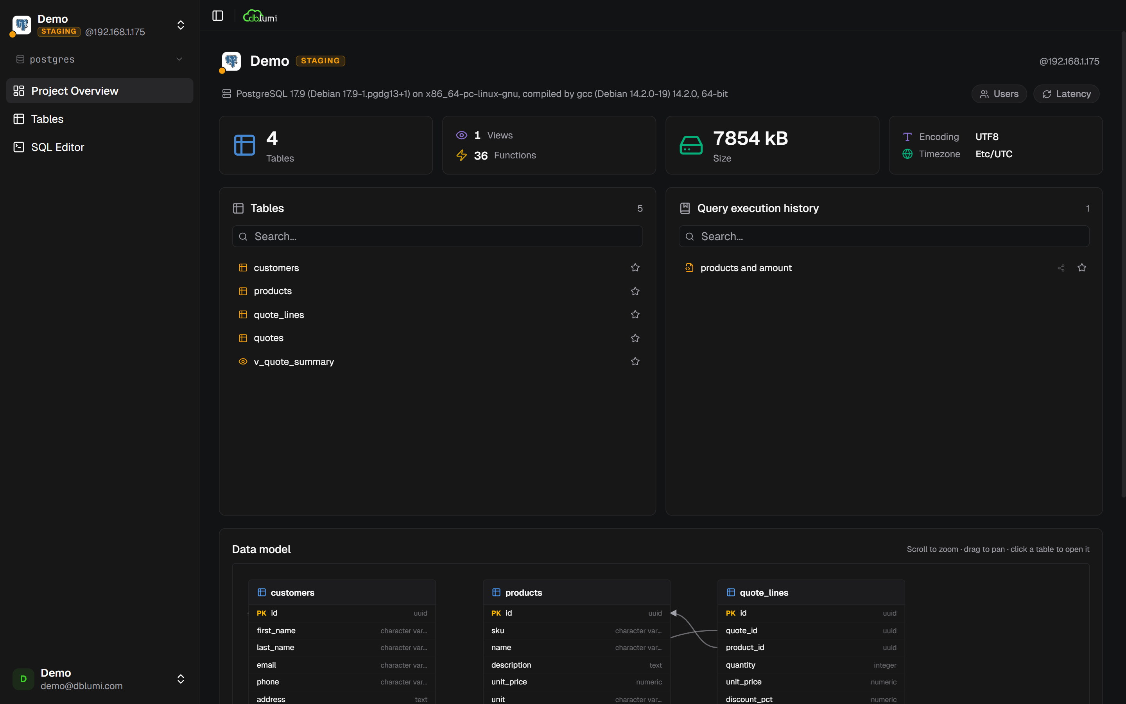Expand the postgres database dropdown
Viewport: 1126px width, 704px height.
(179, 59)
